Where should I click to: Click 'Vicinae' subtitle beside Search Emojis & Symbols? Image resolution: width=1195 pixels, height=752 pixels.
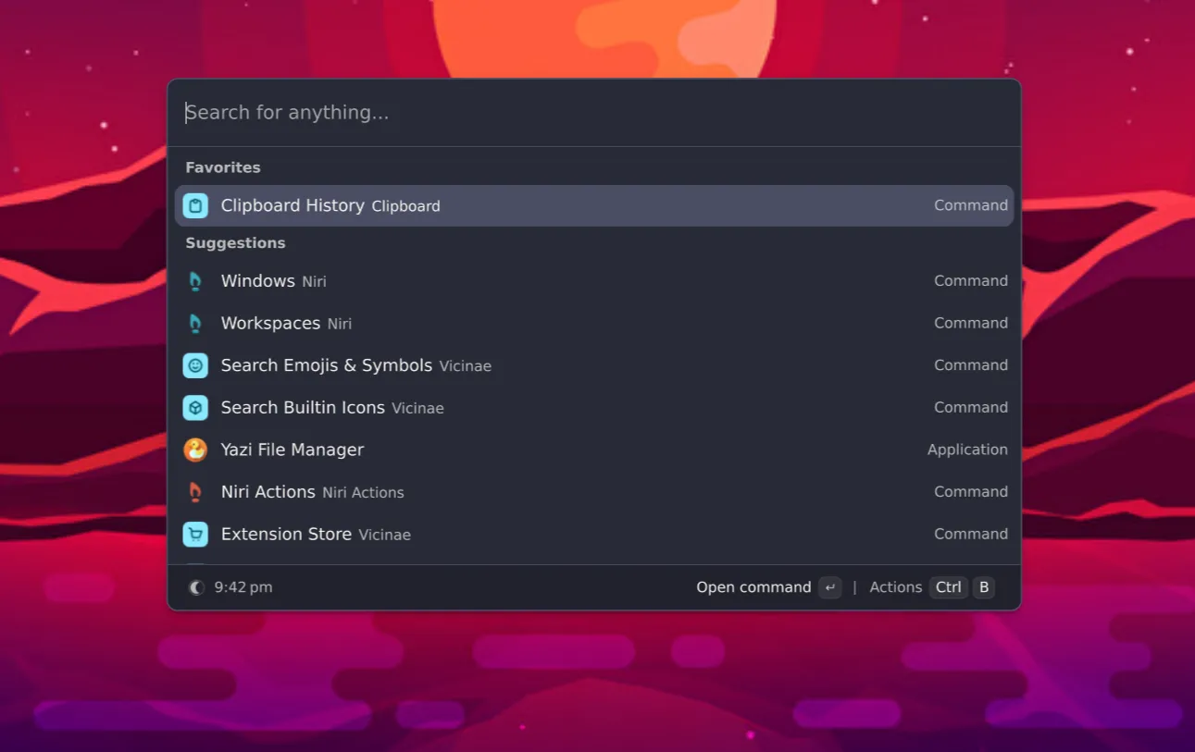[466, 366]
